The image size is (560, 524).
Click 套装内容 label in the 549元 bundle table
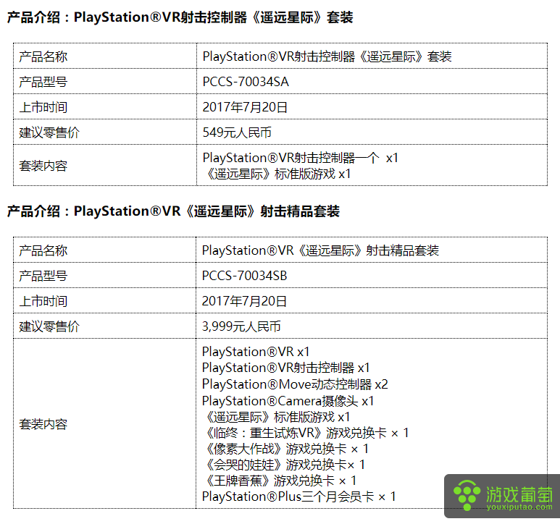tap(43, 166)
